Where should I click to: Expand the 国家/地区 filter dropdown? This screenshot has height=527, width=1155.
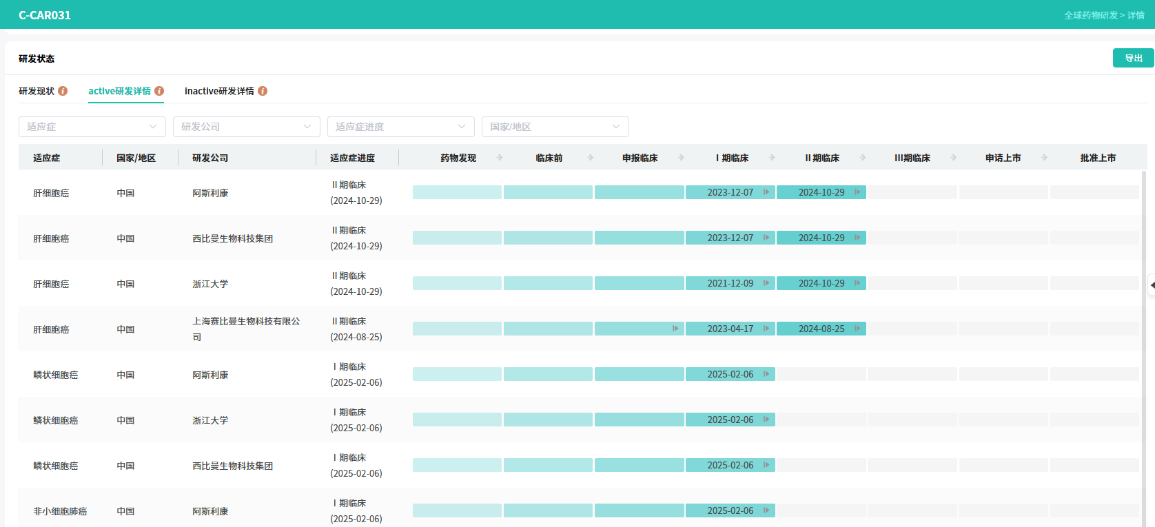(x=555, y=127)
